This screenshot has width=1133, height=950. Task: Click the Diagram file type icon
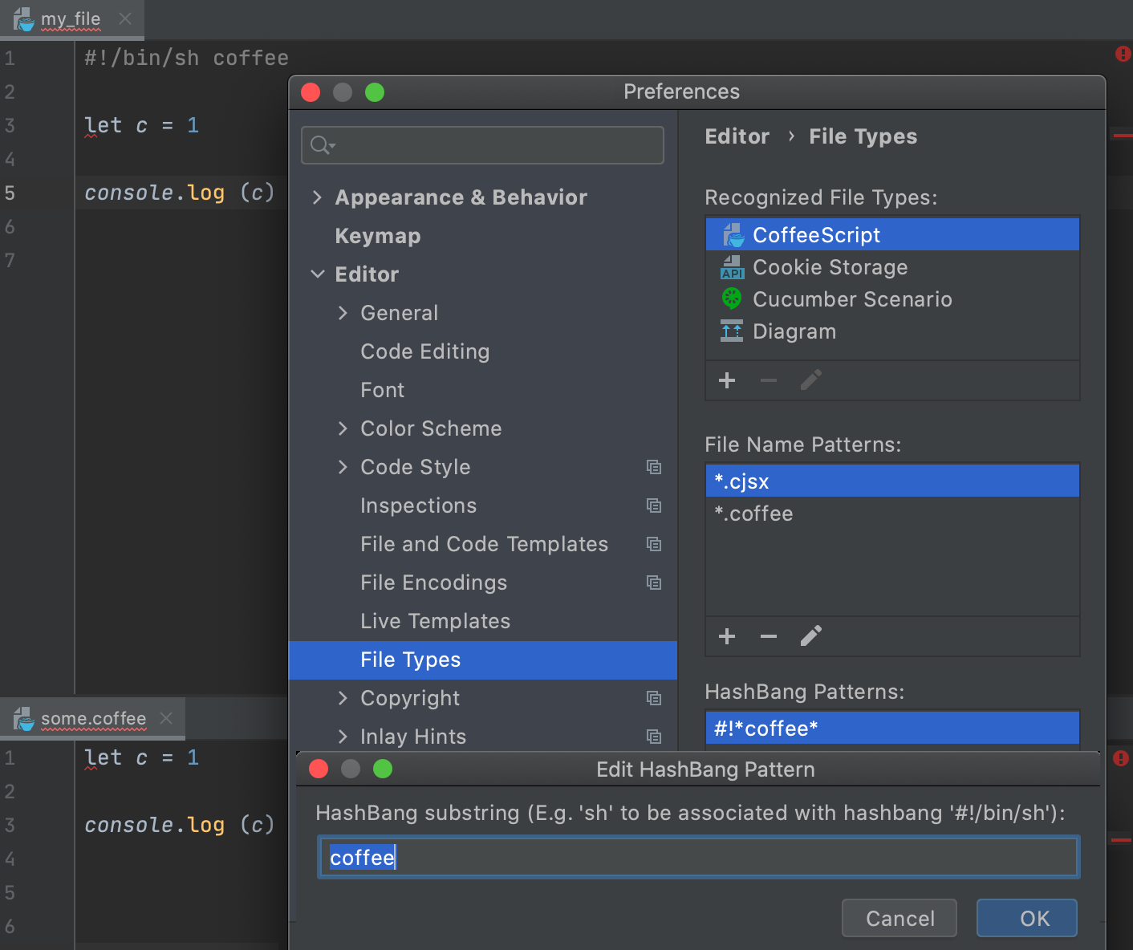[732, 331]
